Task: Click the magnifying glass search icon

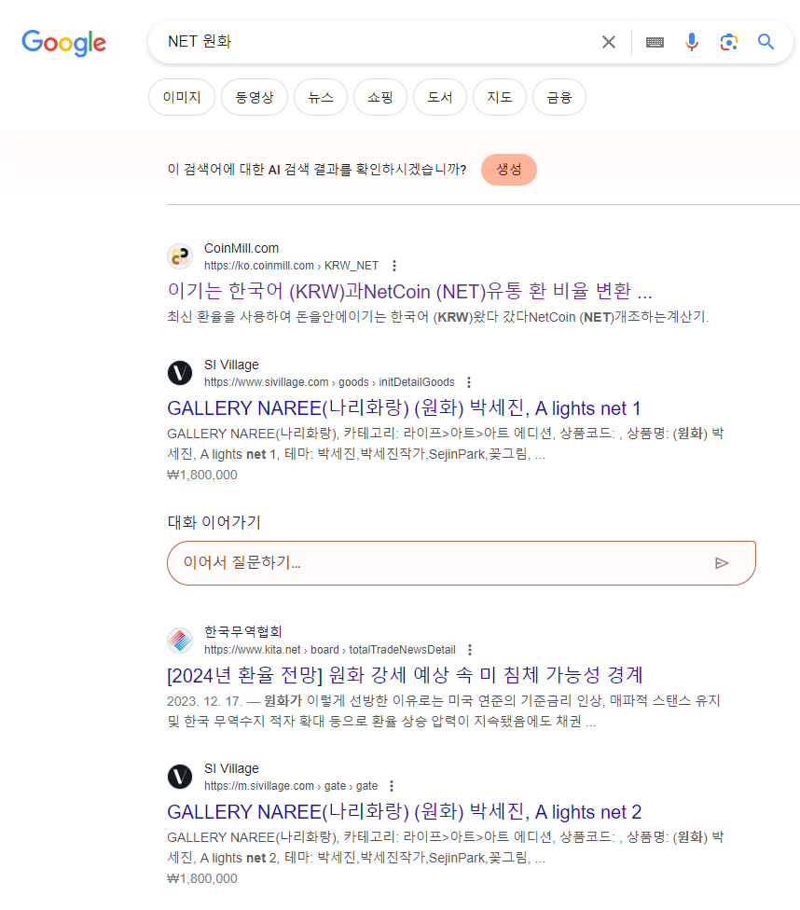Action: coord(766,42)
